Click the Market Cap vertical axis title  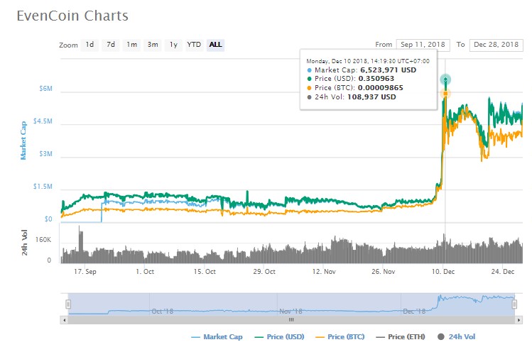pyautogui.click(x=23, y=141)
